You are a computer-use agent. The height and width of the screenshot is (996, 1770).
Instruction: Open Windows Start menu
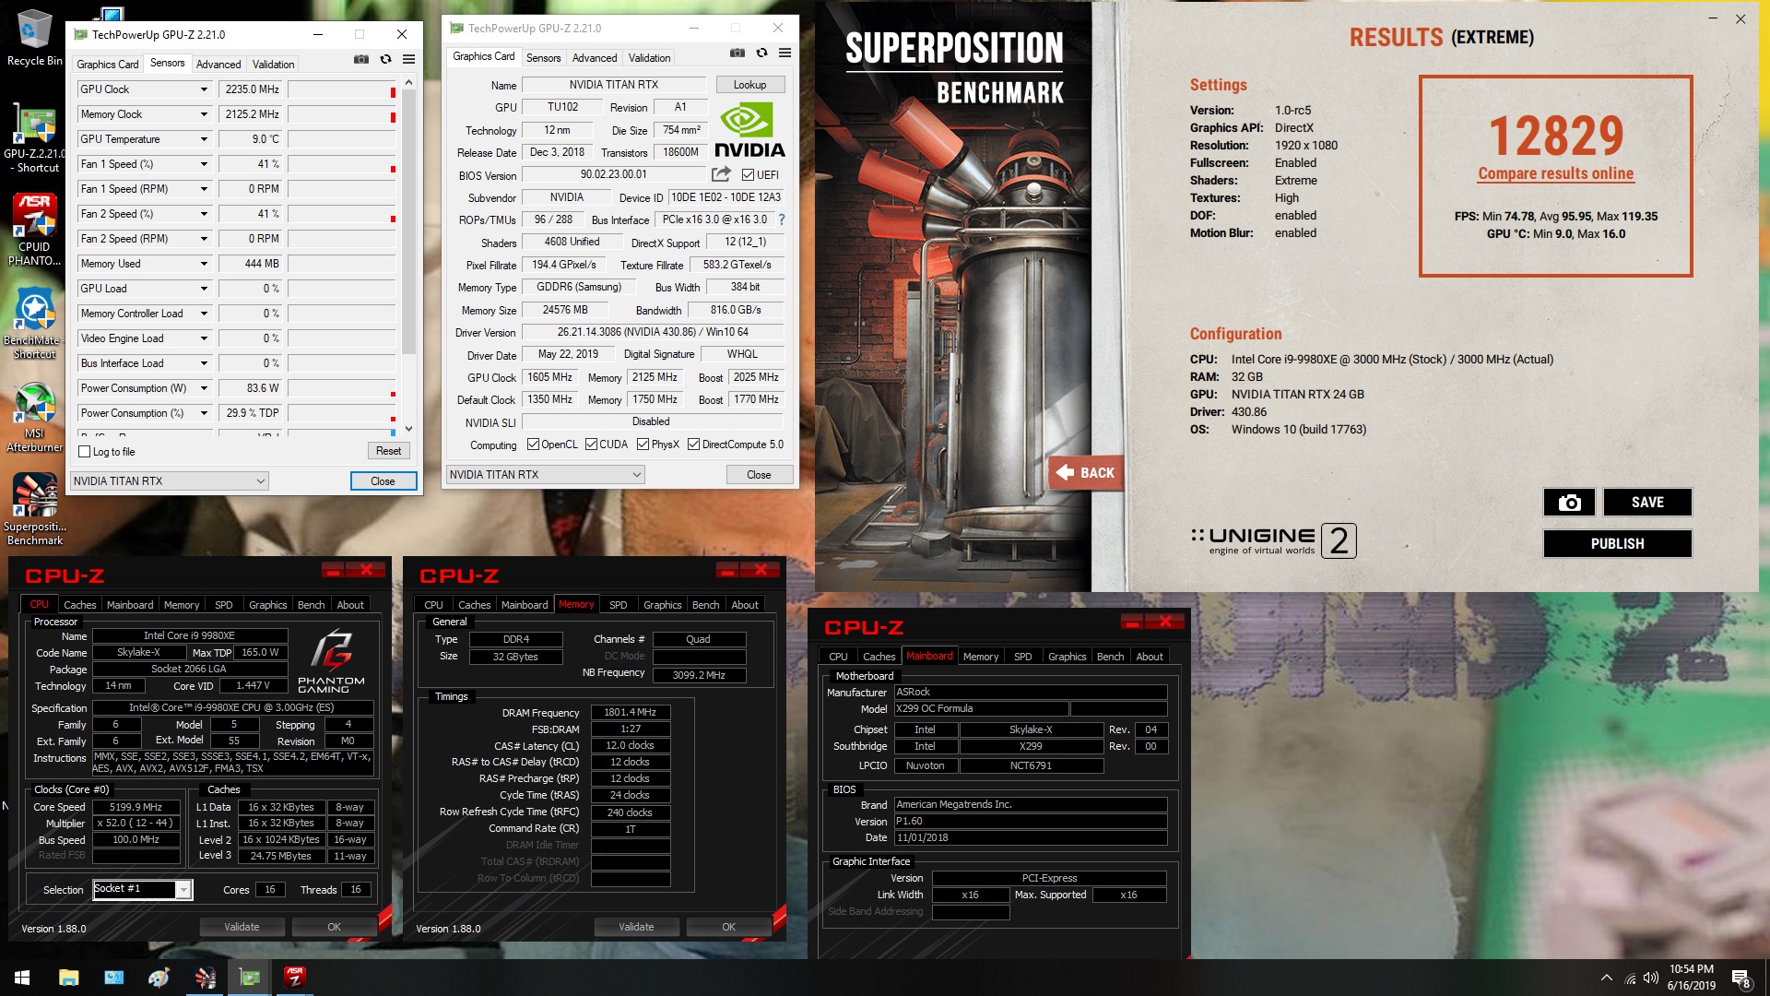pos(22,978)
